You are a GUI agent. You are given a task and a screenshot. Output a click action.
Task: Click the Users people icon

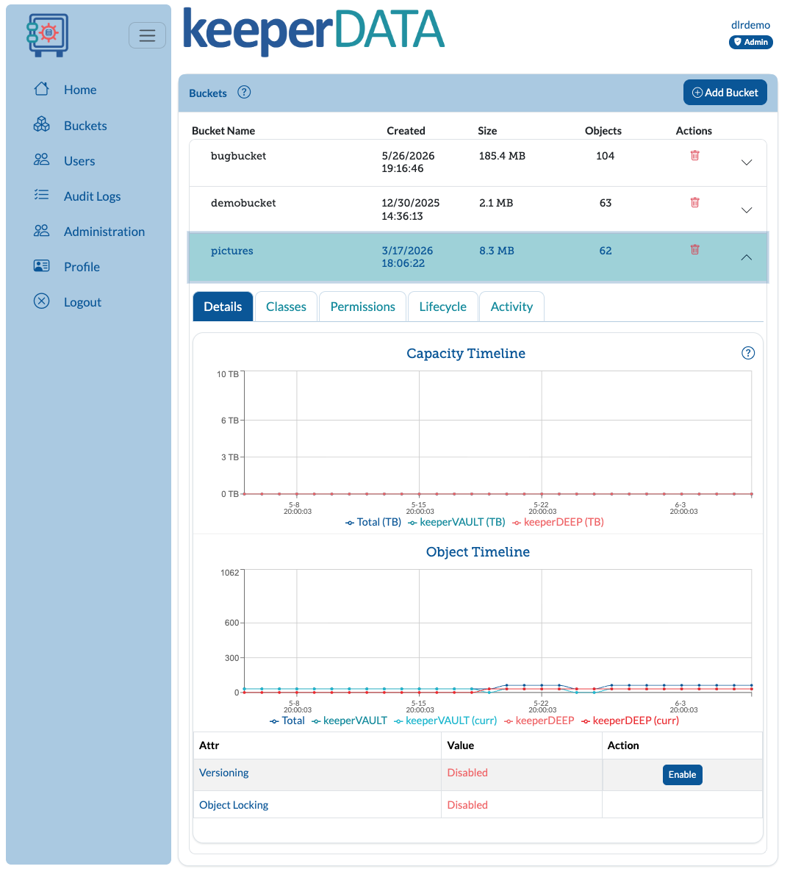pyautogui.click(x=42, y=160)
